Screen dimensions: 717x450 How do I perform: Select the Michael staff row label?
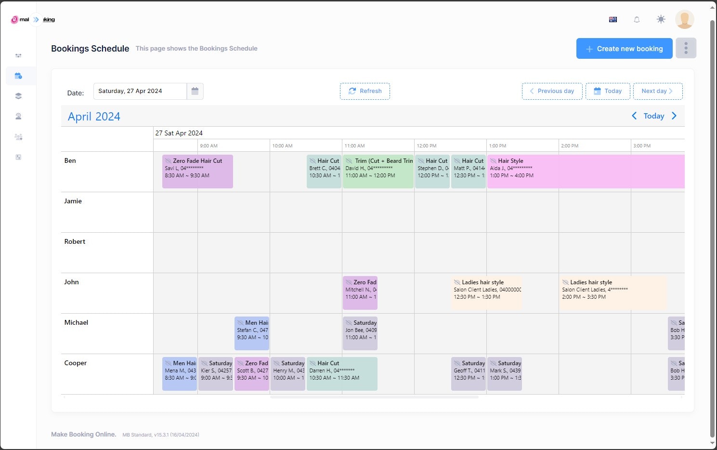(76, 322)
